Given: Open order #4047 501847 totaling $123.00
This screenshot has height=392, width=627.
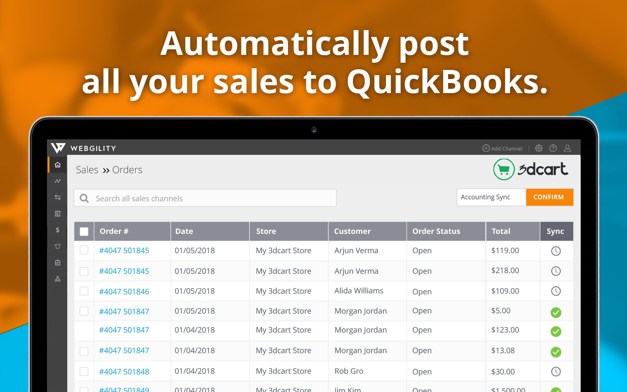Looking at the screenshot, I should (124, 330).
